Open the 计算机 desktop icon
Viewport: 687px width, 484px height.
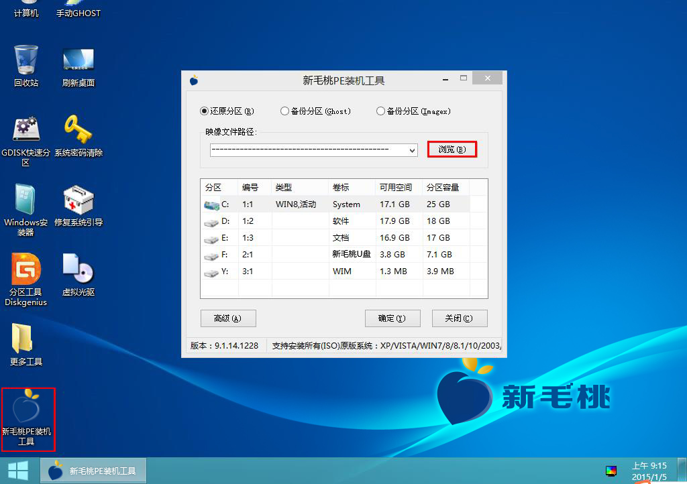pos(26,9)
